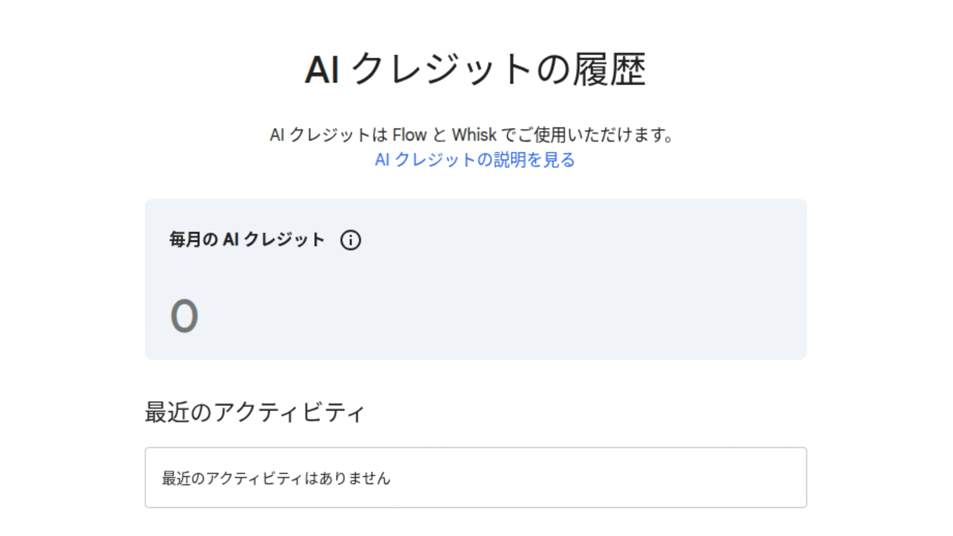Open the AI クレジットの説明を見る link

click(475, 160)
